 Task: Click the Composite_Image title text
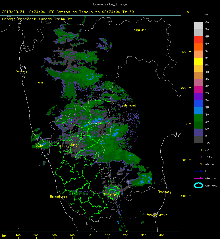[110, 4]
